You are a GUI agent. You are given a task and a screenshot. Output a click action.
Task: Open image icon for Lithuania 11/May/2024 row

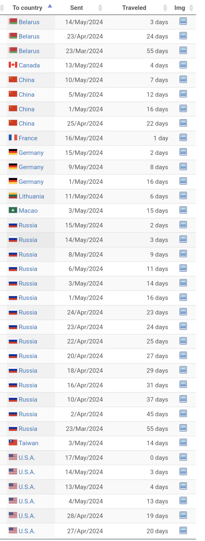click(x=183, y=196)
